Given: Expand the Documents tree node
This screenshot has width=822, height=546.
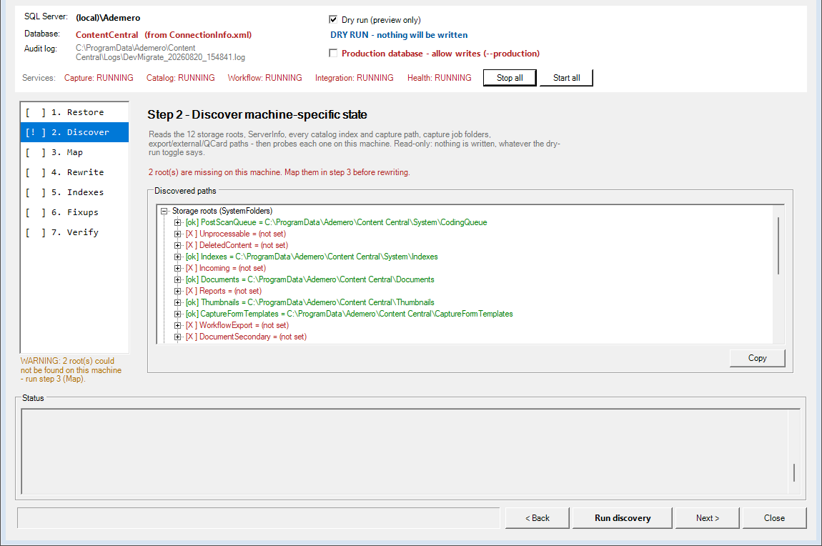Looking at the screenshot, I should pos(178,280).
